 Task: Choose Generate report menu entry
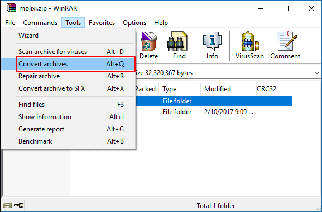pyautogui.click(x=68, y=129)
